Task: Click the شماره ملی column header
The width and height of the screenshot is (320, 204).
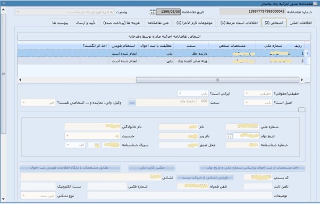Action: pyautogui.click(x=273, y=46)
